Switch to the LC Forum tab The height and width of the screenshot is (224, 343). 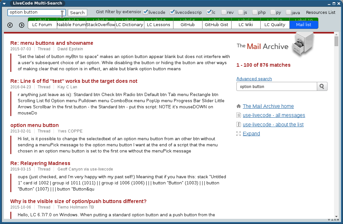42,25
